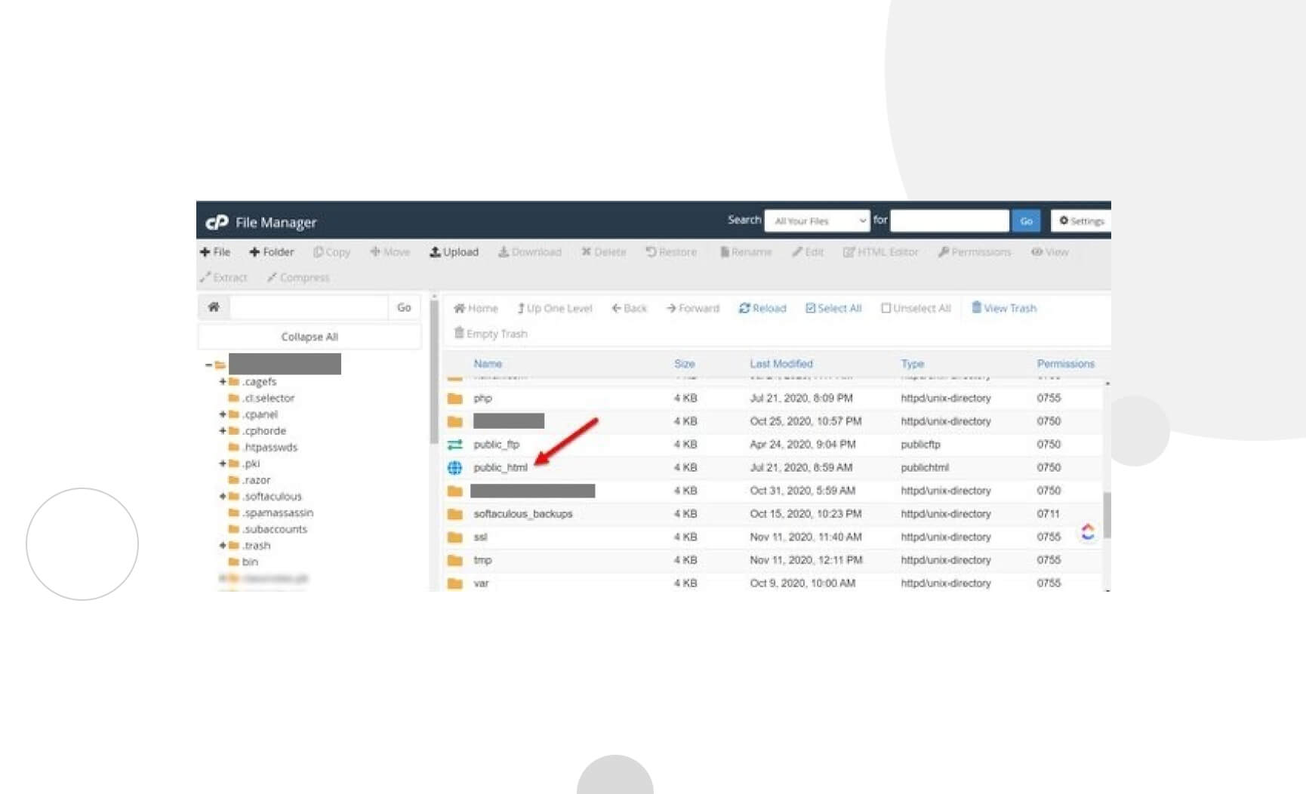Viewport: 1306px width, 794px height.
Task: Open Settings gear button
Action: 1081,221
